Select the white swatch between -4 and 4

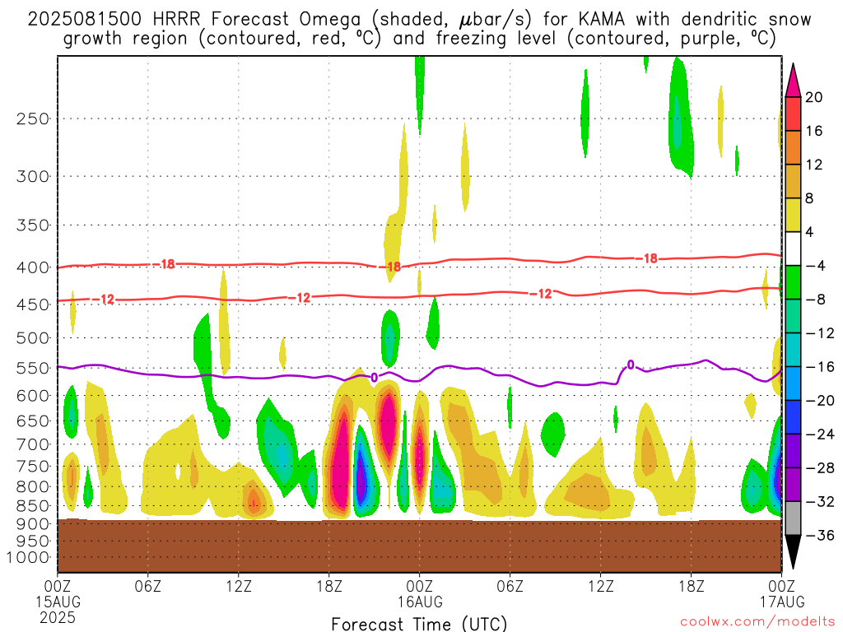click(793, 249)
